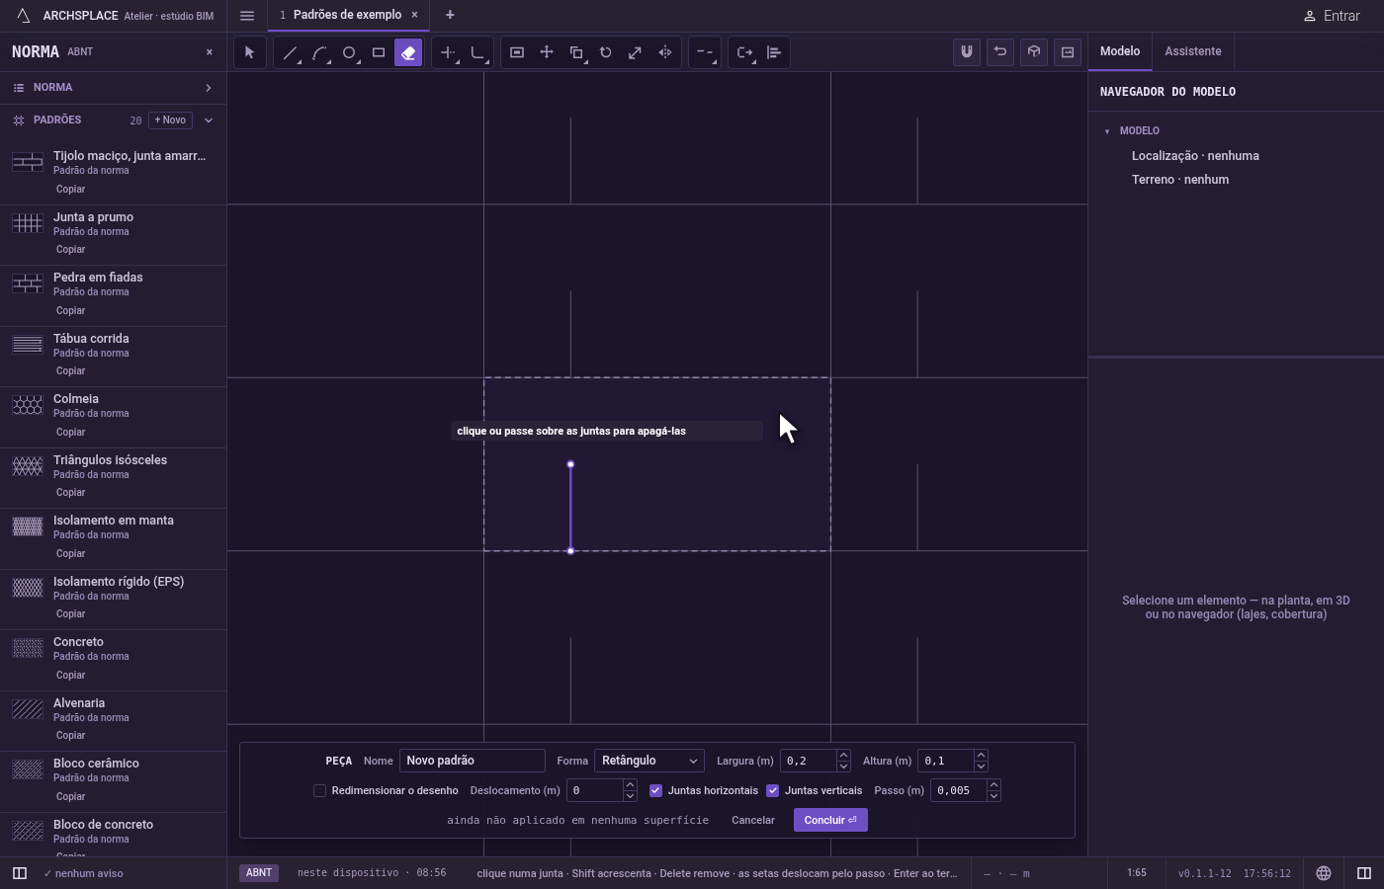1384x889 pixels.
Task: Click the Cancelar button
Action: pos(753,820)
